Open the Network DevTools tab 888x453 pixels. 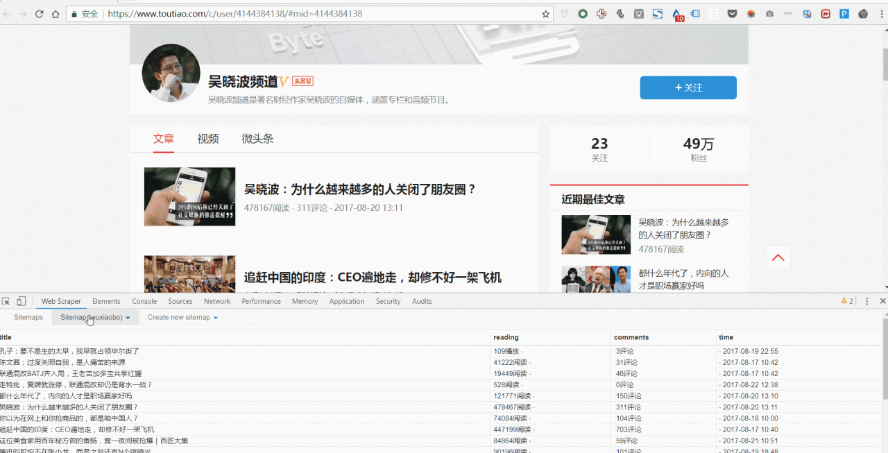point(217,301)
